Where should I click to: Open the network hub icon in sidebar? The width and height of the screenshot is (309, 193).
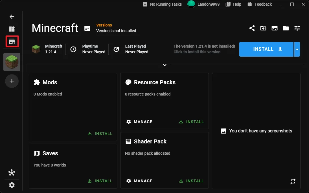(x=12, y=172)
